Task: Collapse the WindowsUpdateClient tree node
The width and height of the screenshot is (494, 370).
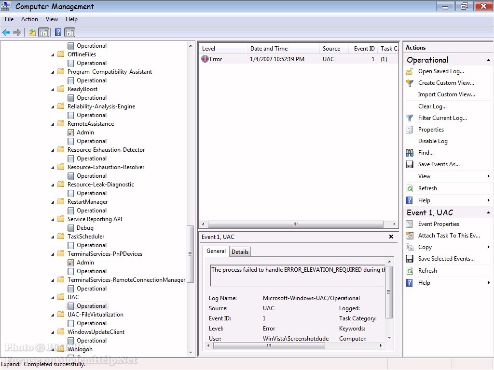Action: [x=53, y=332]
